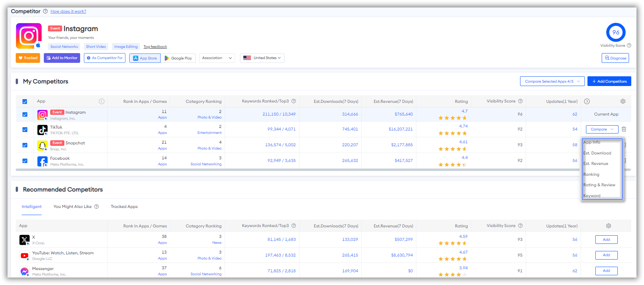The width and height of the screenshot is (644, 285).
Task: Switch to the Intelligent tab
Action: click(x=31, y=206)
